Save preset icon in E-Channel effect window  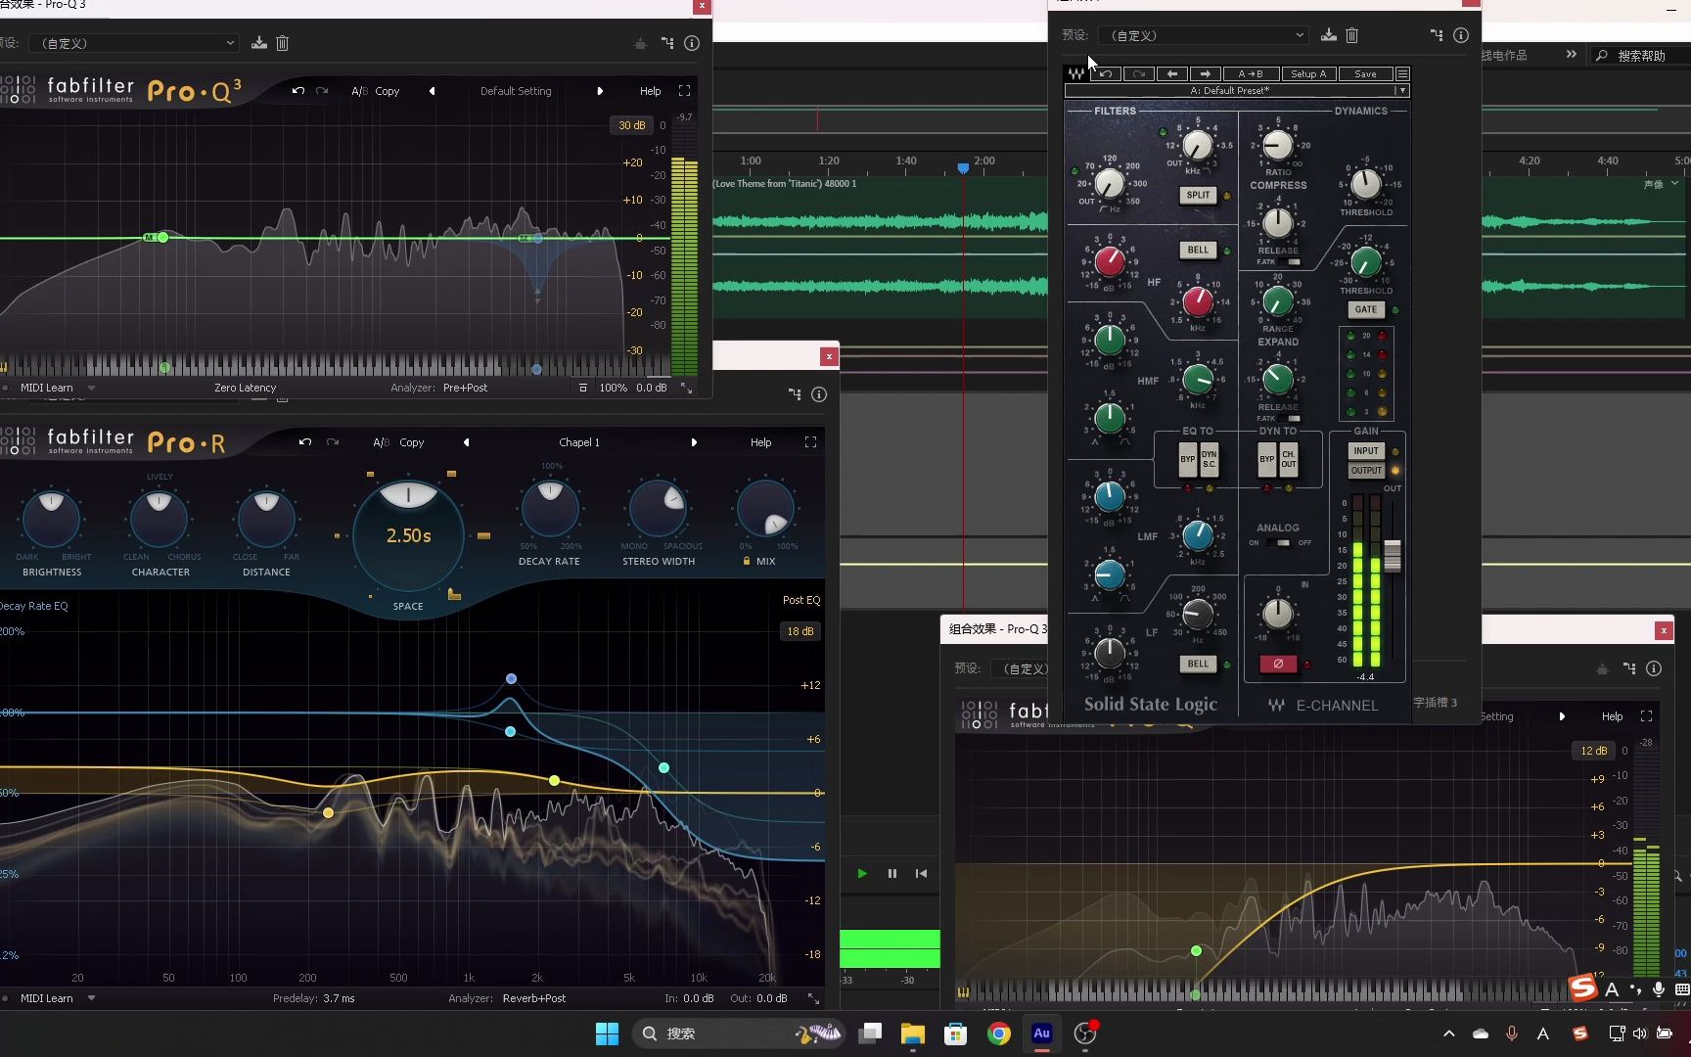coord(1328,35)
